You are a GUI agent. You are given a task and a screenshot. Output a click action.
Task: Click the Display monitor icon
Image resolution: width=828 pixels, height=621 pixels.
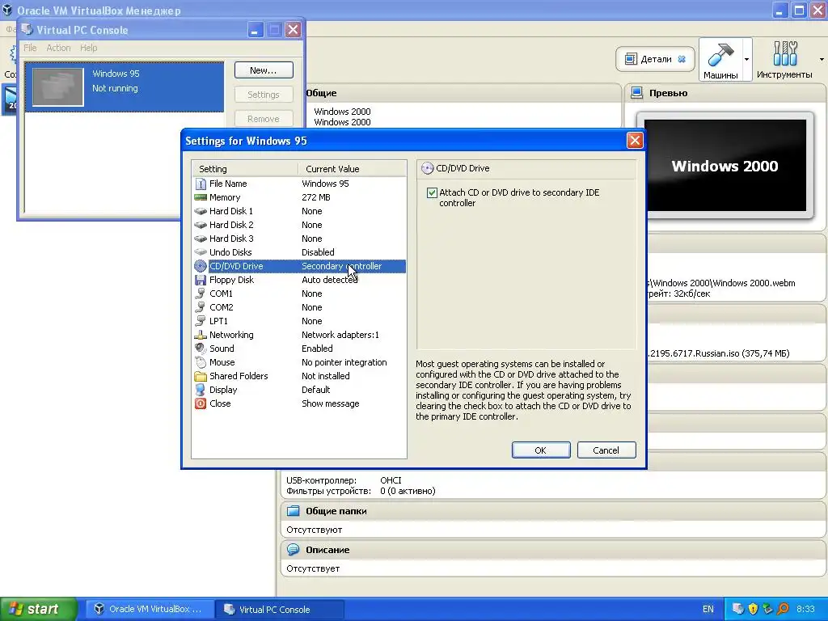201,390
